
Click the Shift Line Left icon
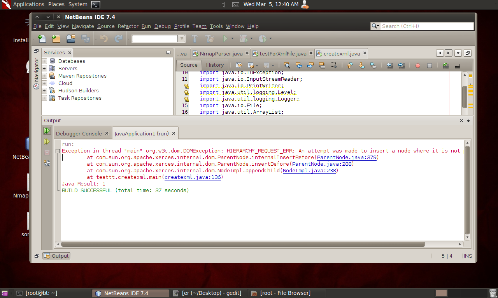click(x=390, y=65)
